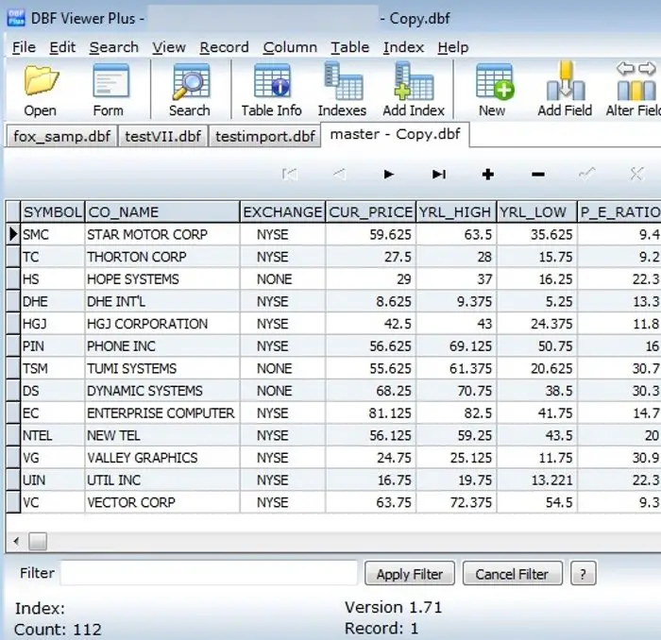Select the row indicator for SMC record
This screenshot has height=640, width=661.
(13, 234)
